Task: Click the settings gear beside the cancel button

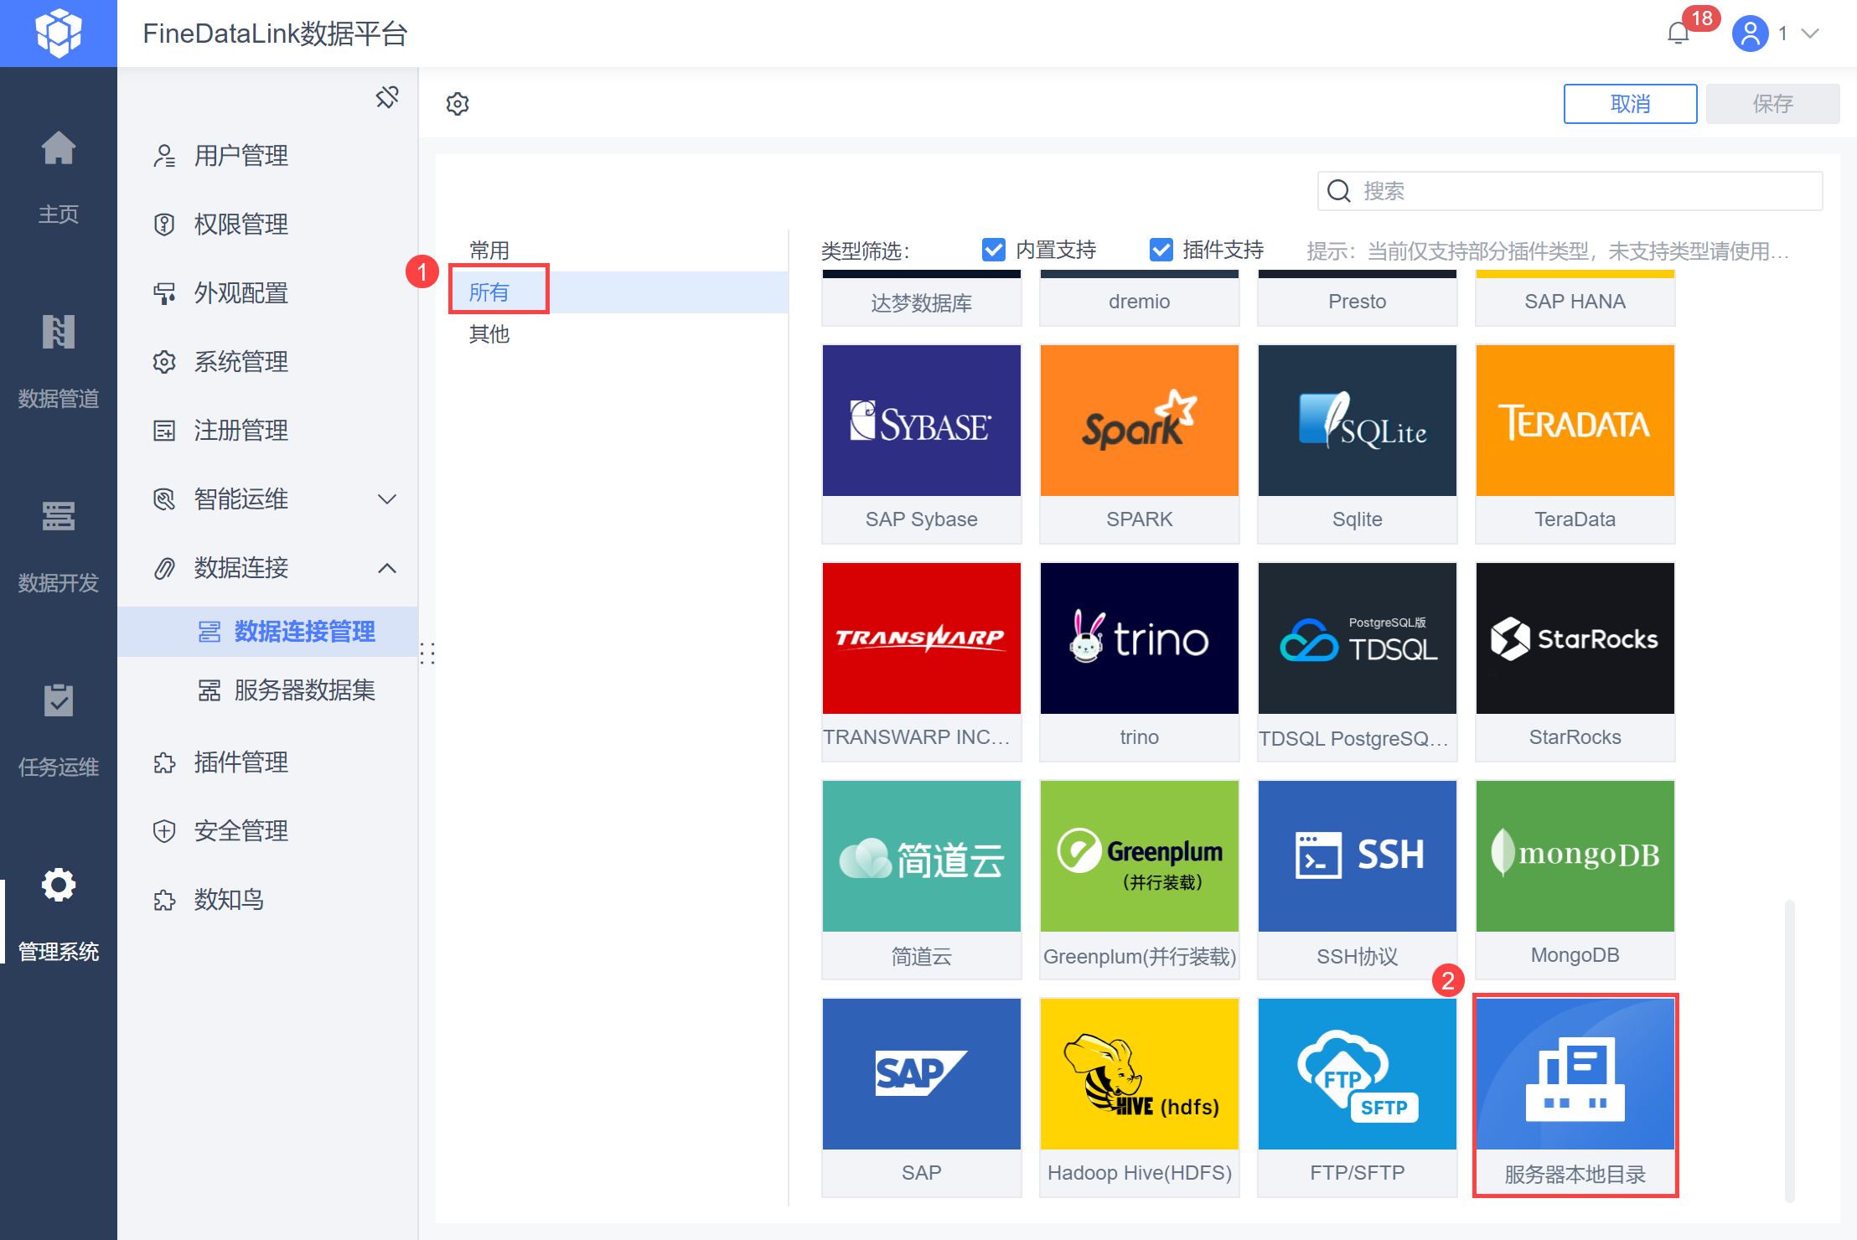Action: pos(458,104)
